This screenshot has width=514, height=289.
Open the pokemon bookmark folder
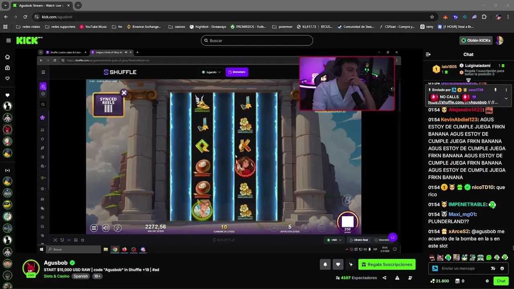pos(282,27)
